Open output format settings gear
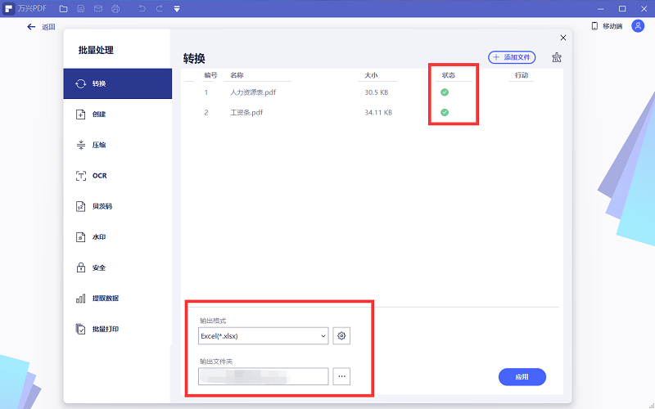 pos(342,335)
